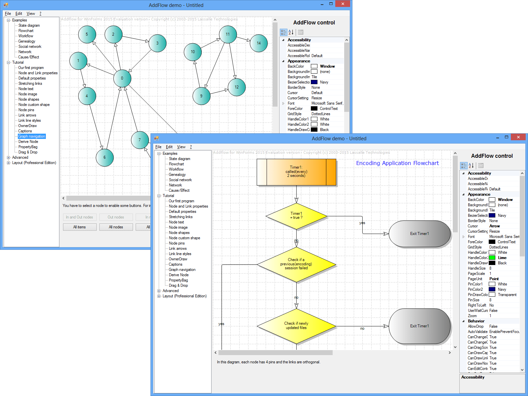Click front window AddFlow title bar app icon

coord(156,138)
